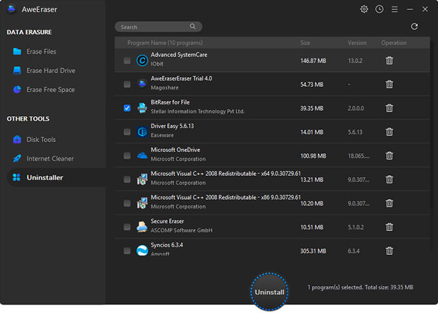Switch to Internet Cleaner
438x314 pixels.
50,159
